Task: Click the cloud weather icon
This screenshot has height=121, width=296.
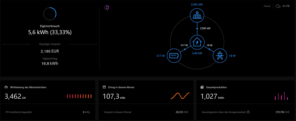Action: pos(278,6)
